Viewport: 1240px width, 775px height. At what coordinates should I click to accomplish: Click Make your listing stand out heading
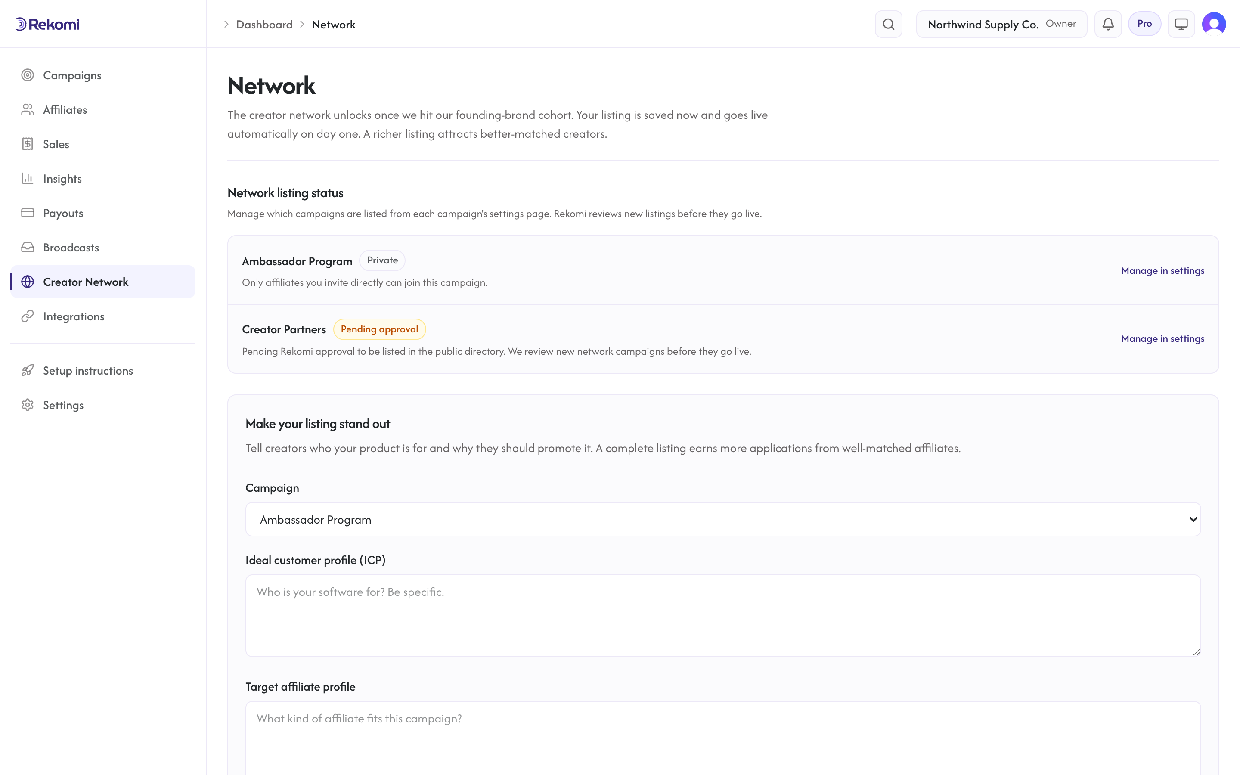(x=318, y=424)
